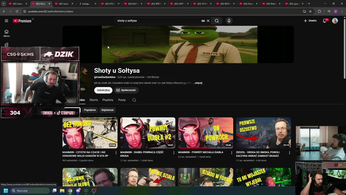This screenshot has width=346, height=195.
Task: Open the YouTube hamburger guide menu
Action: click(6, 21)
